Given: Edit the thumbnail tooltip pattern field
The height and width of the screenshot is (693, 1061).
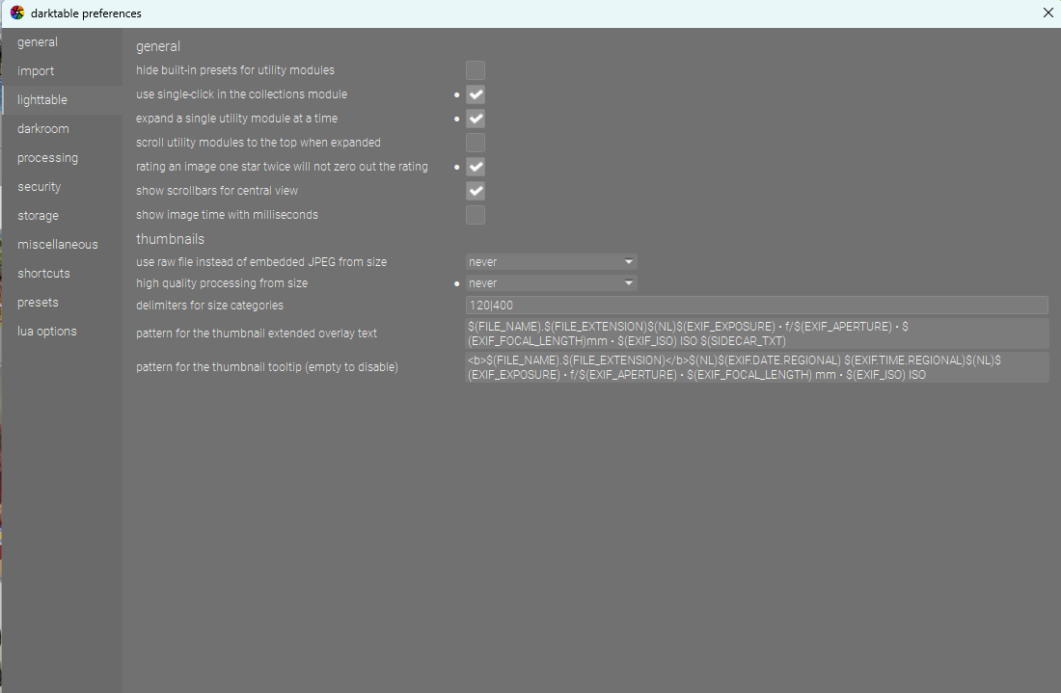Looking at the screenshot, I should coord(756,367).
